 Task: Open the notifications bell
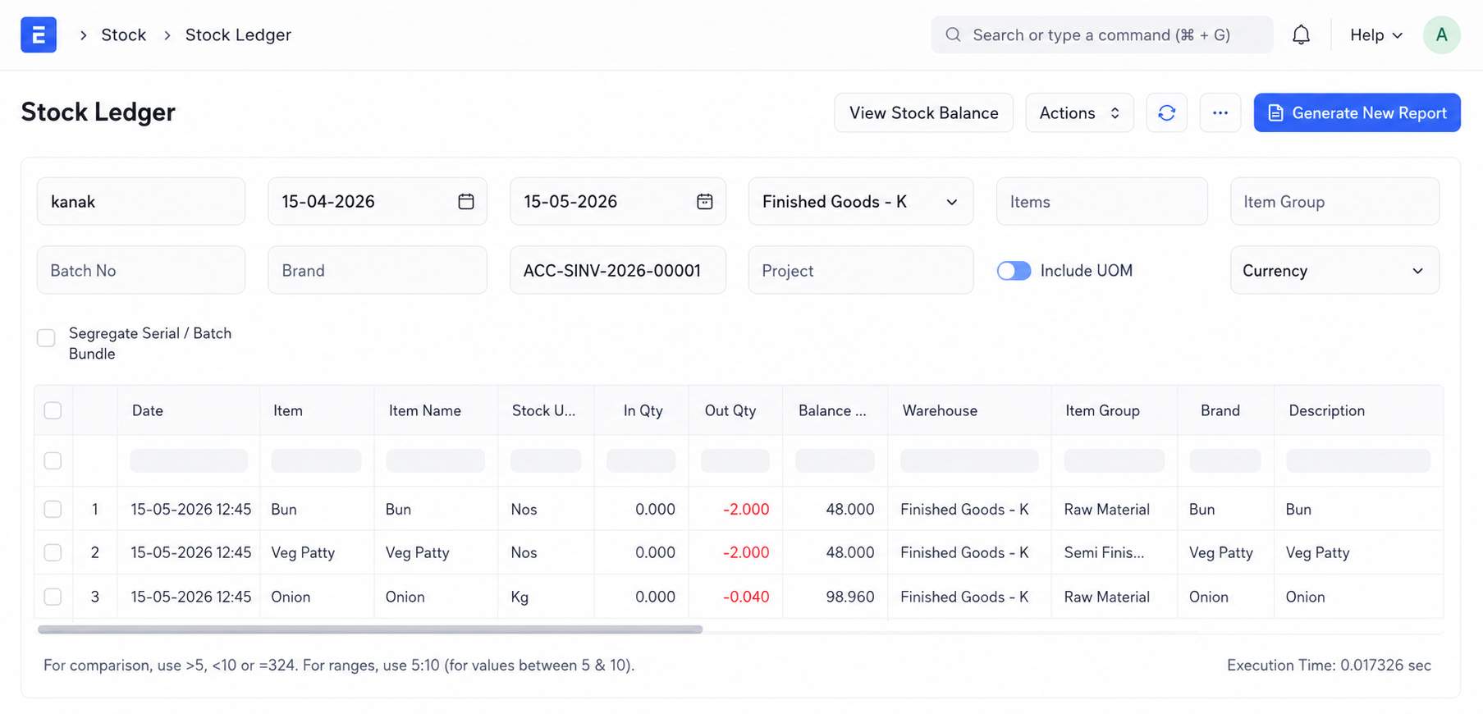1301,34
